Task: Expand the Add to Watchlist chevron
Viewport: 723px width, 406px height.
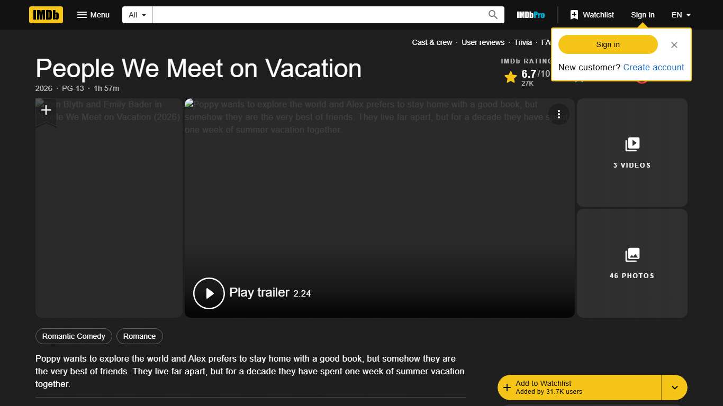Action: point(674,387)
